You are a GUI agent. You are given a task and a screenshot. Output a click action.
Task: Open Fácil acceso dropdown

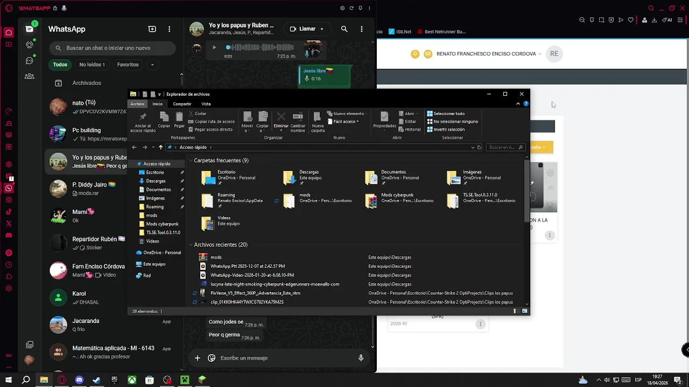[343, 121]
